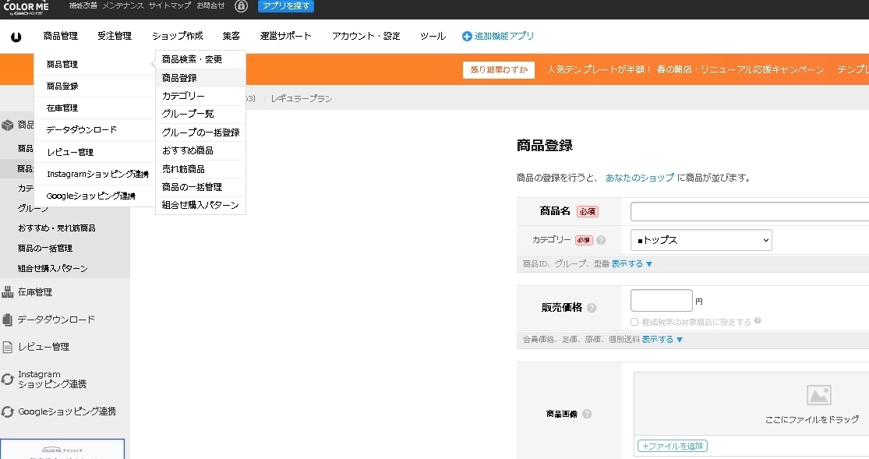
Task: Expand 商品ID、グループ、型番 表示する section
Action: coord(632,264)
